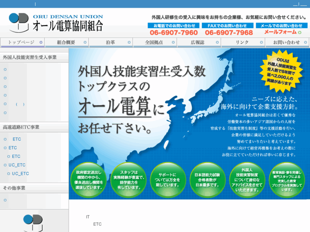Click the main Japan map banner image

[189, 124]
